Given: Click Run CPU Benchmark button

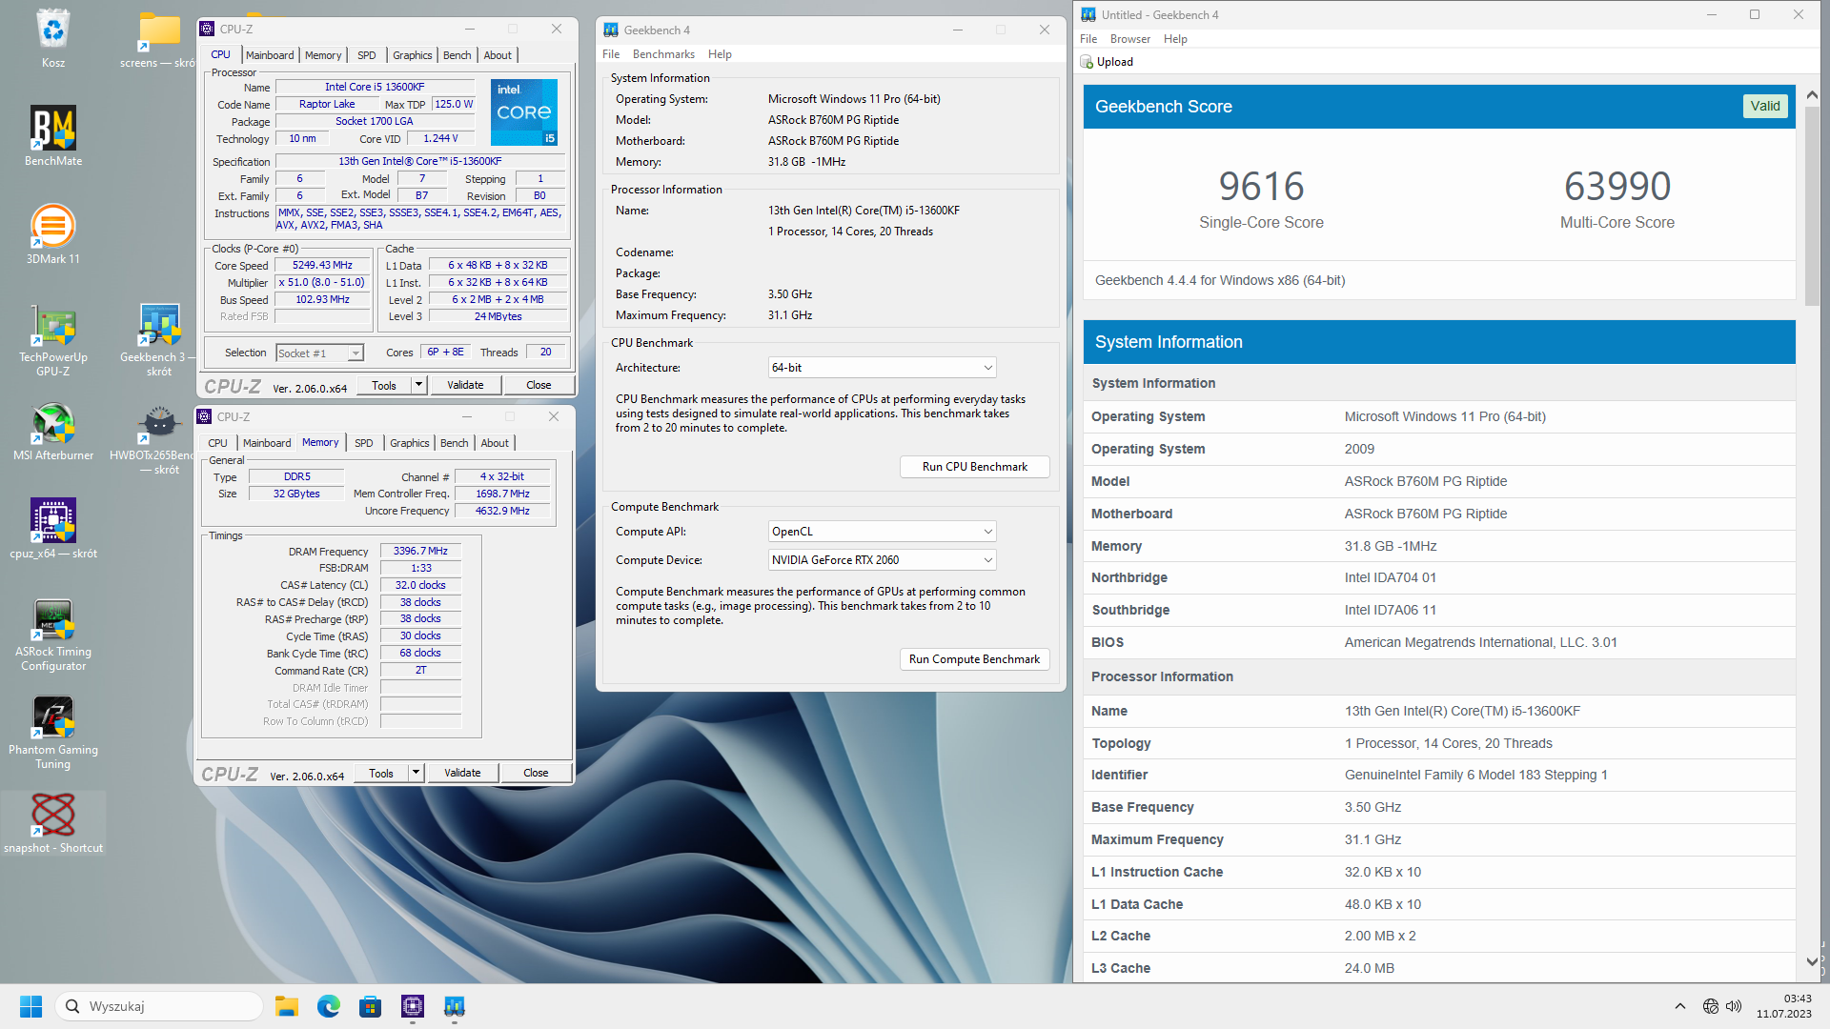Looking at the screenshot, I should 975,467.
